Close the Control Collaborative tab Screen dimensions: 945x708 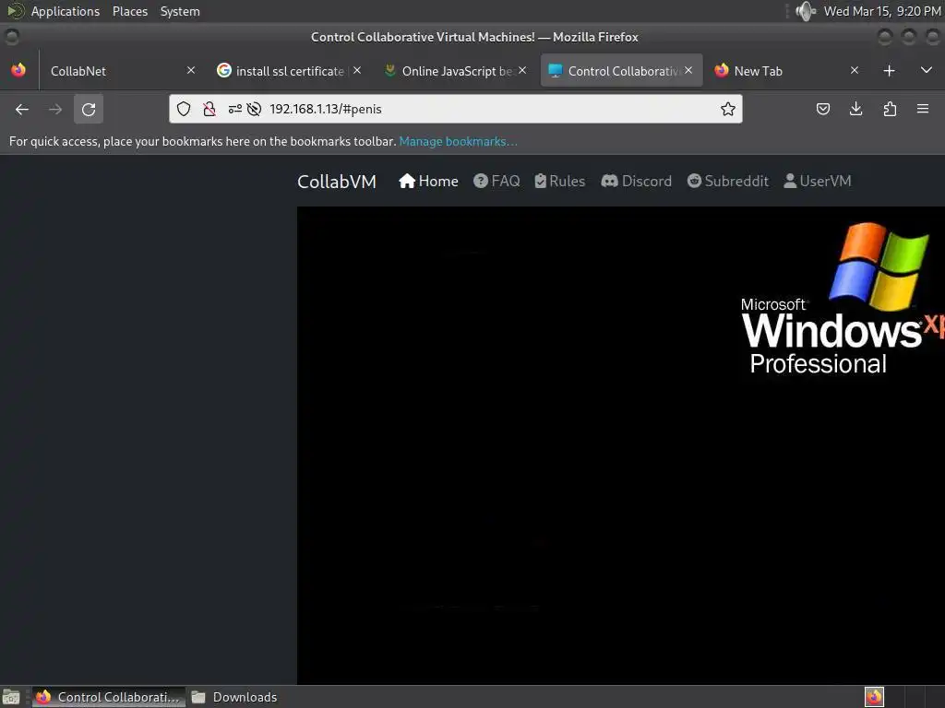(688, 70)
